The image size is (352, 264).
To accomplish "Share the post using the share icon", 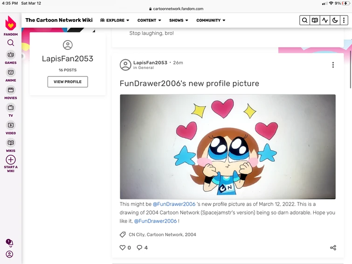I will coord(333,248).
